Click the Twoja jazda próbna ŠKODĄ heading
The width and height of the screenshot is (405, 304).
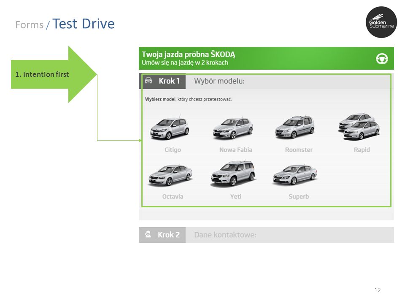[x=188, y=54]
